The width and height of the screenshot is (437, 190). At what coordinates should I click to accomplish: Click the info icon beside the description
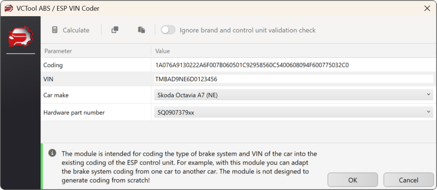[52, 153]
